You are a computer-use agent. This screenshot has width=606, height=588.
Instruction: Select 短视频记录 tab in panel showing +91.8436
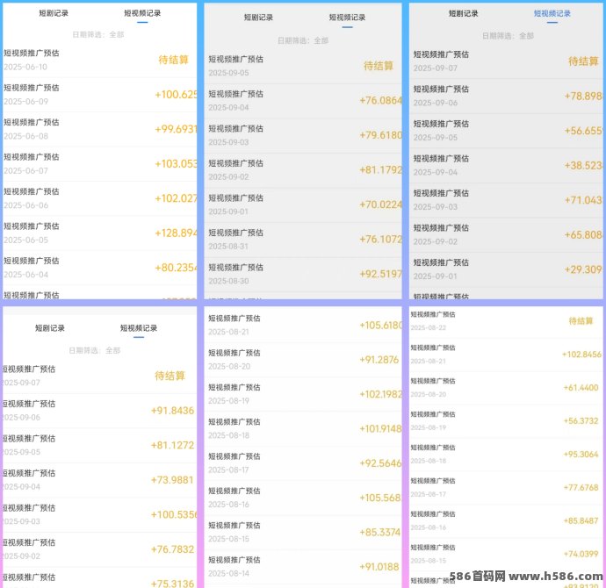tap(139, 328)
